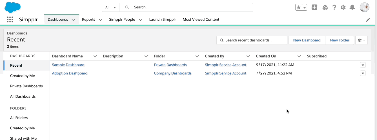
Task: Open the Setup gear in header
Action: coord(343,7)
